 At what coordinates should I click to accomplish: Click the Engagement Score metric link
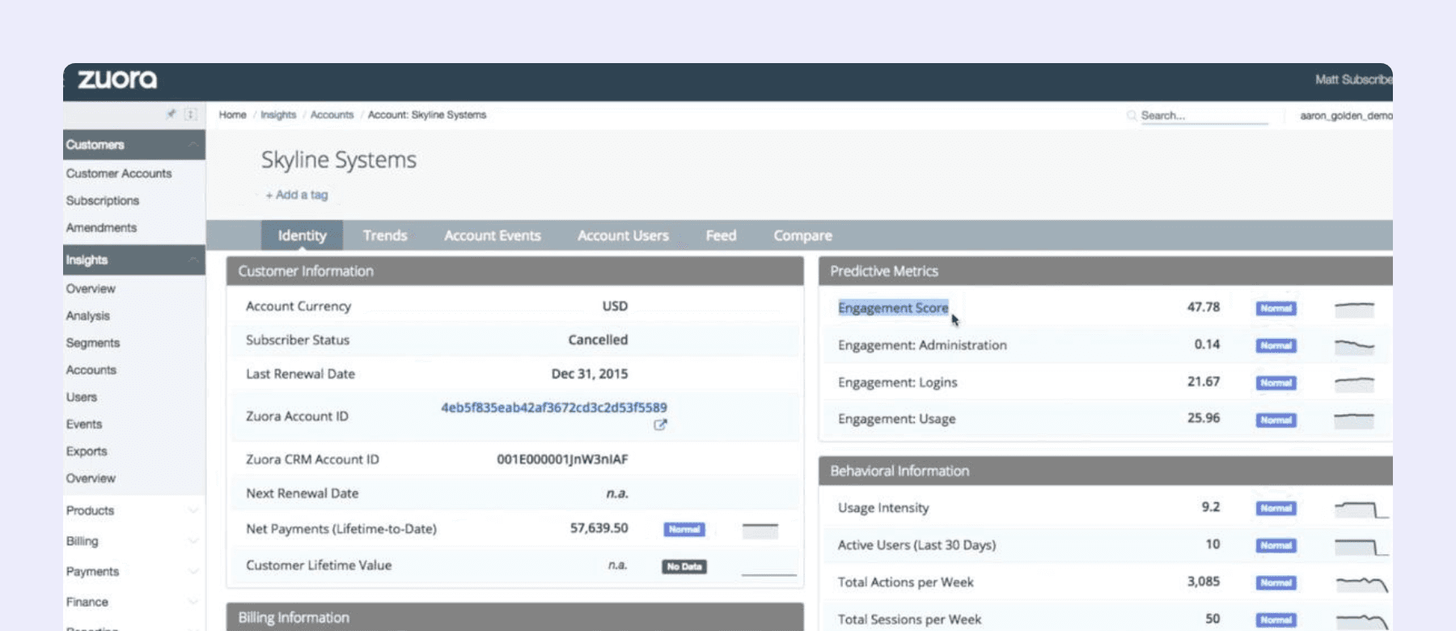click(x=893, y=308)
